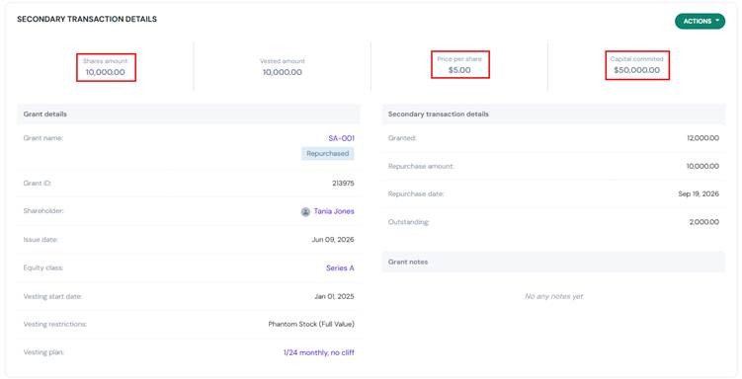742x379 pixels.
Task: Click the Vesting plan label
Action: pyautogui.click(x=43, y=352)
